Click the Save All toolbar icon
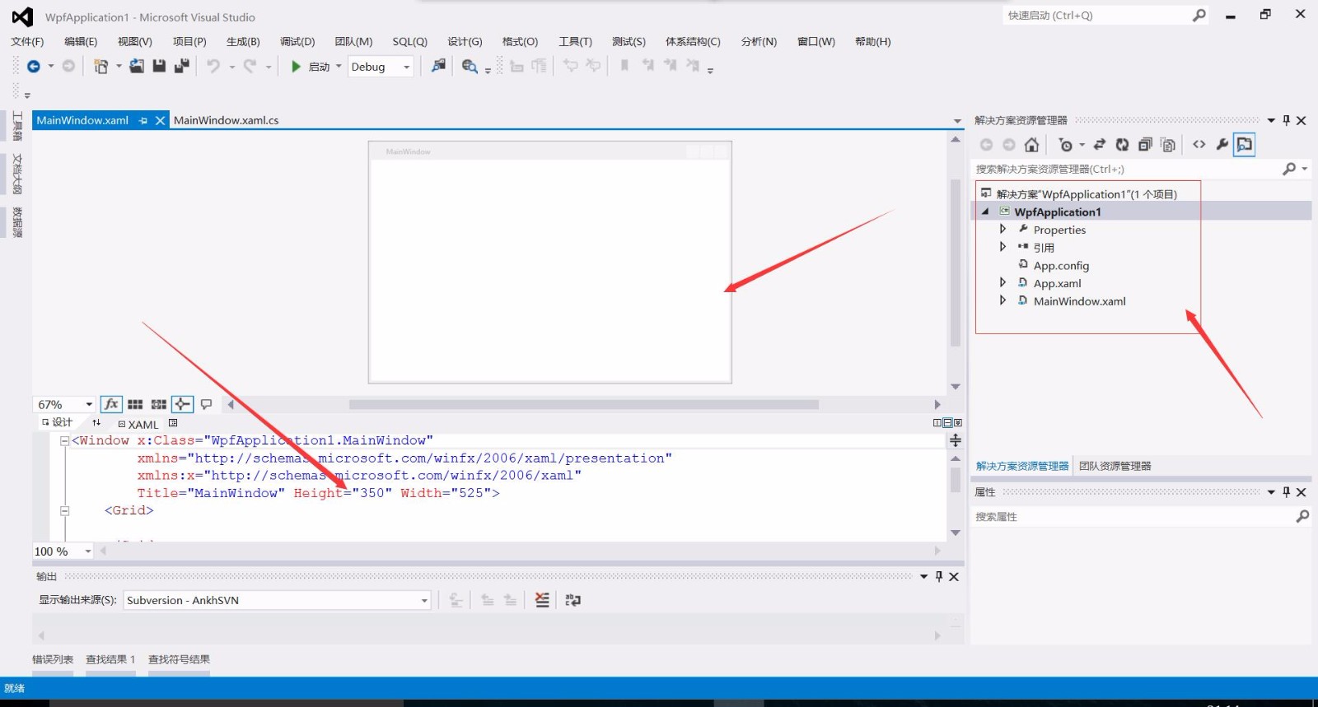Screen dimensions: 1318x707 coord(182,66)
